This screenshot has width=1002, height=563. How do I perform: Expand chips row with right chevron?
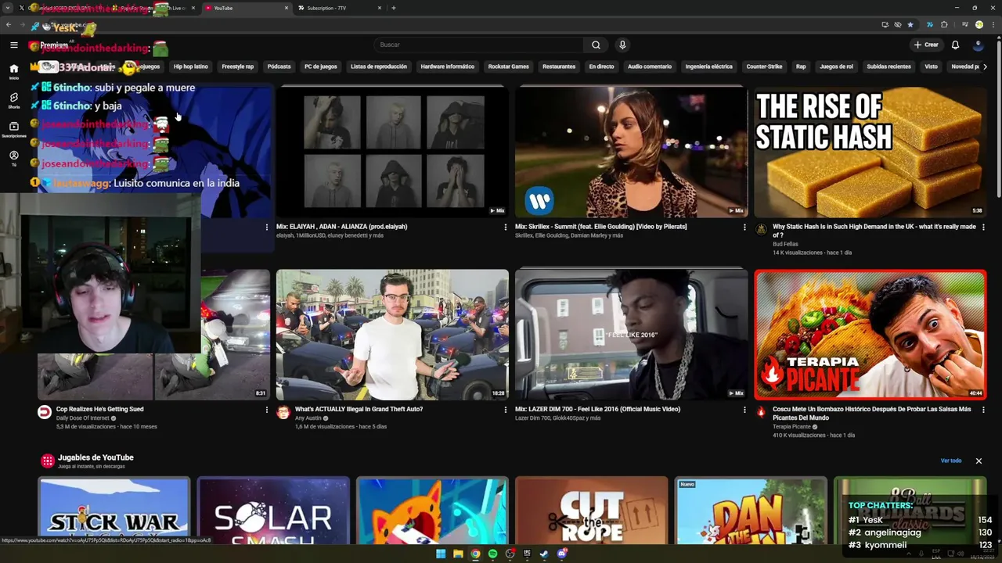pos(985,66)
